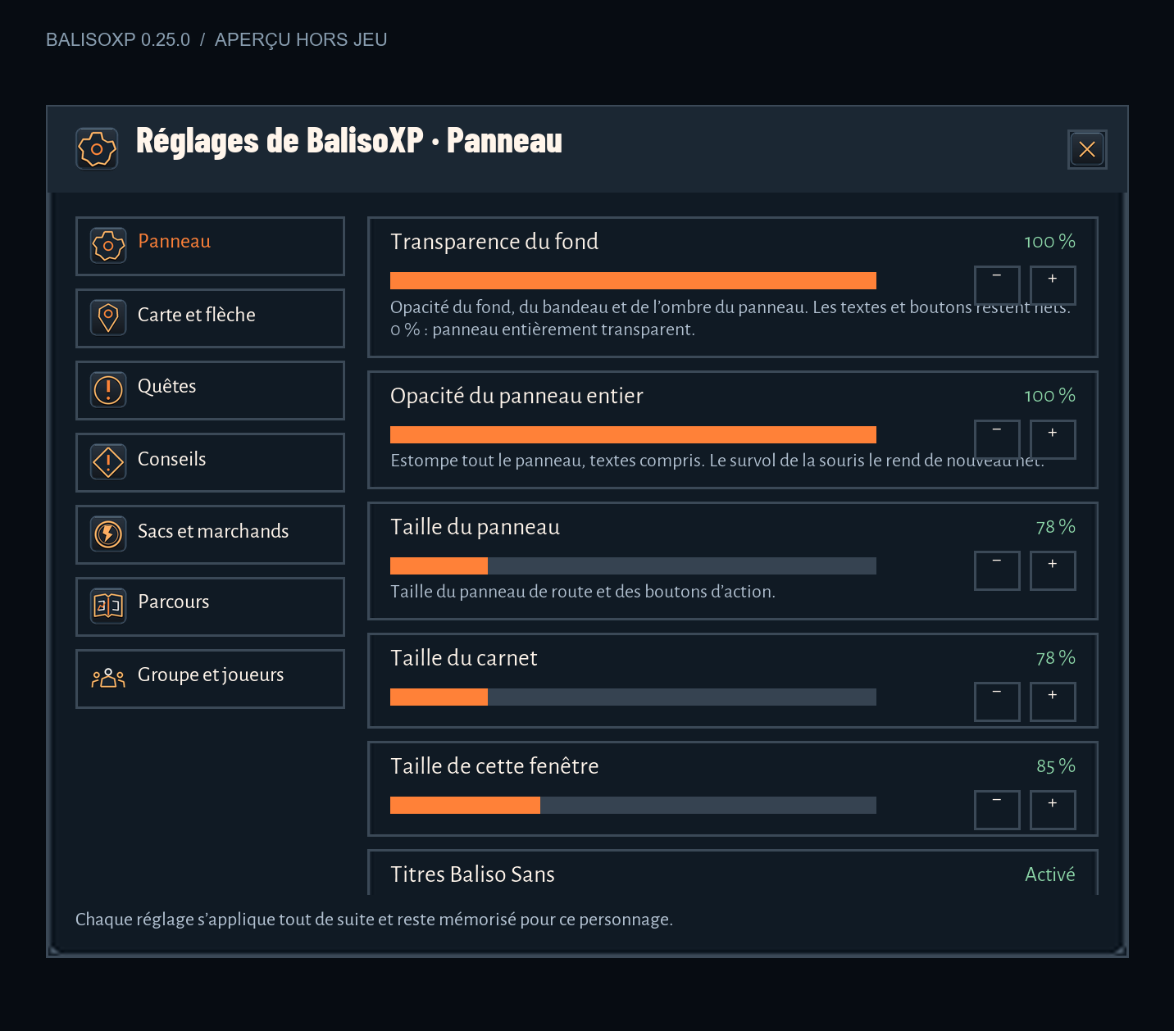Click the 85 % value of Taille de cette fenêtre
The height and width of the screenshot is (1031, 1174).
tap(1056, 766)
